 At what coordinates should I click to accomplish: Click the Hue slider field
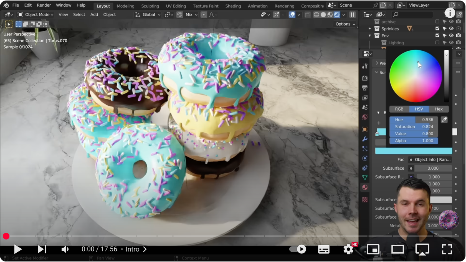click(x=414, y=120)
